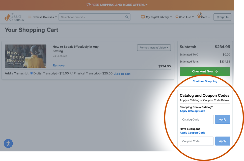The height and width of the screenshot is (161, 244).
Task: Open the Wish List menu
Action: 184,17
